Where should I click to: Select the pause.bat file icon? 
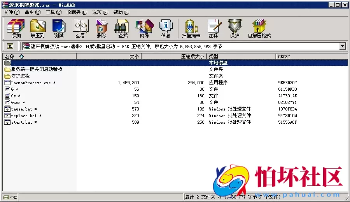7,109
